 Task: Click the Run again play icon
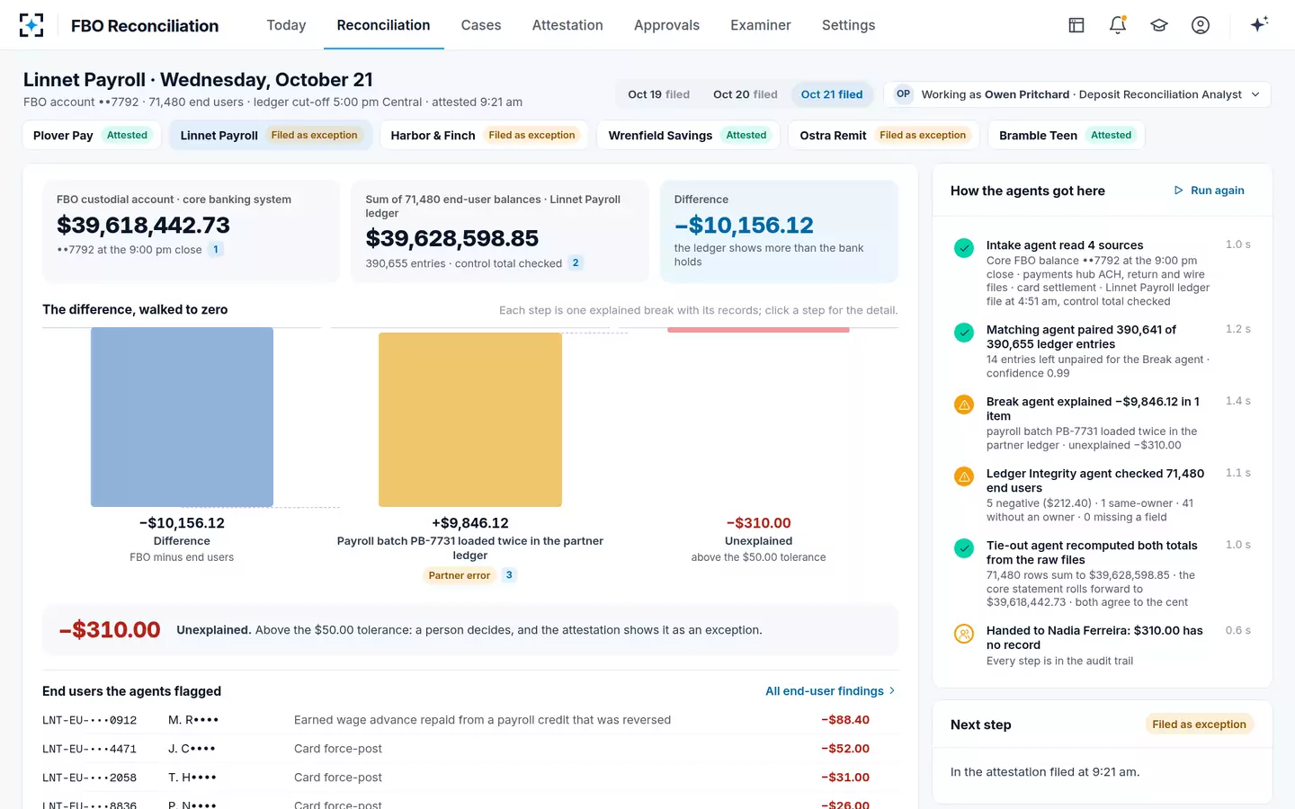[x=1178, y=191]
